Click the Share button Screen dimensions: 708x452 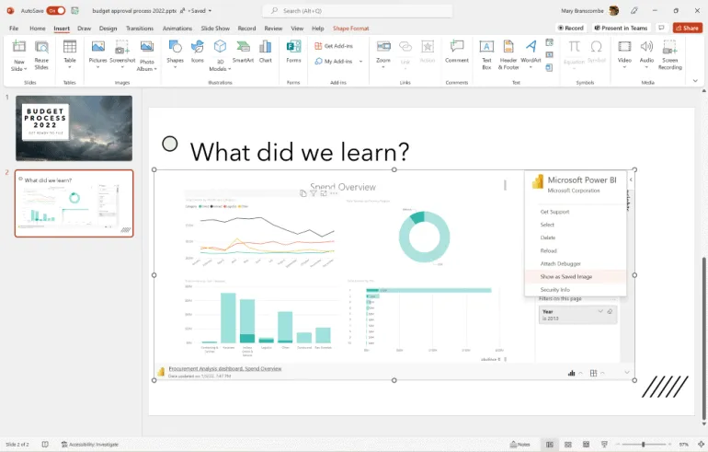[687, 28]
